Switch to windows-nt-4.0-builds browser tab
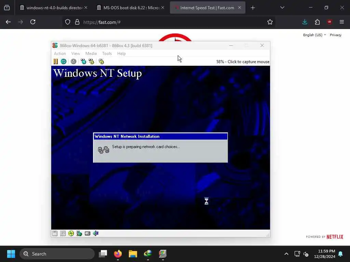 point(54,8)
